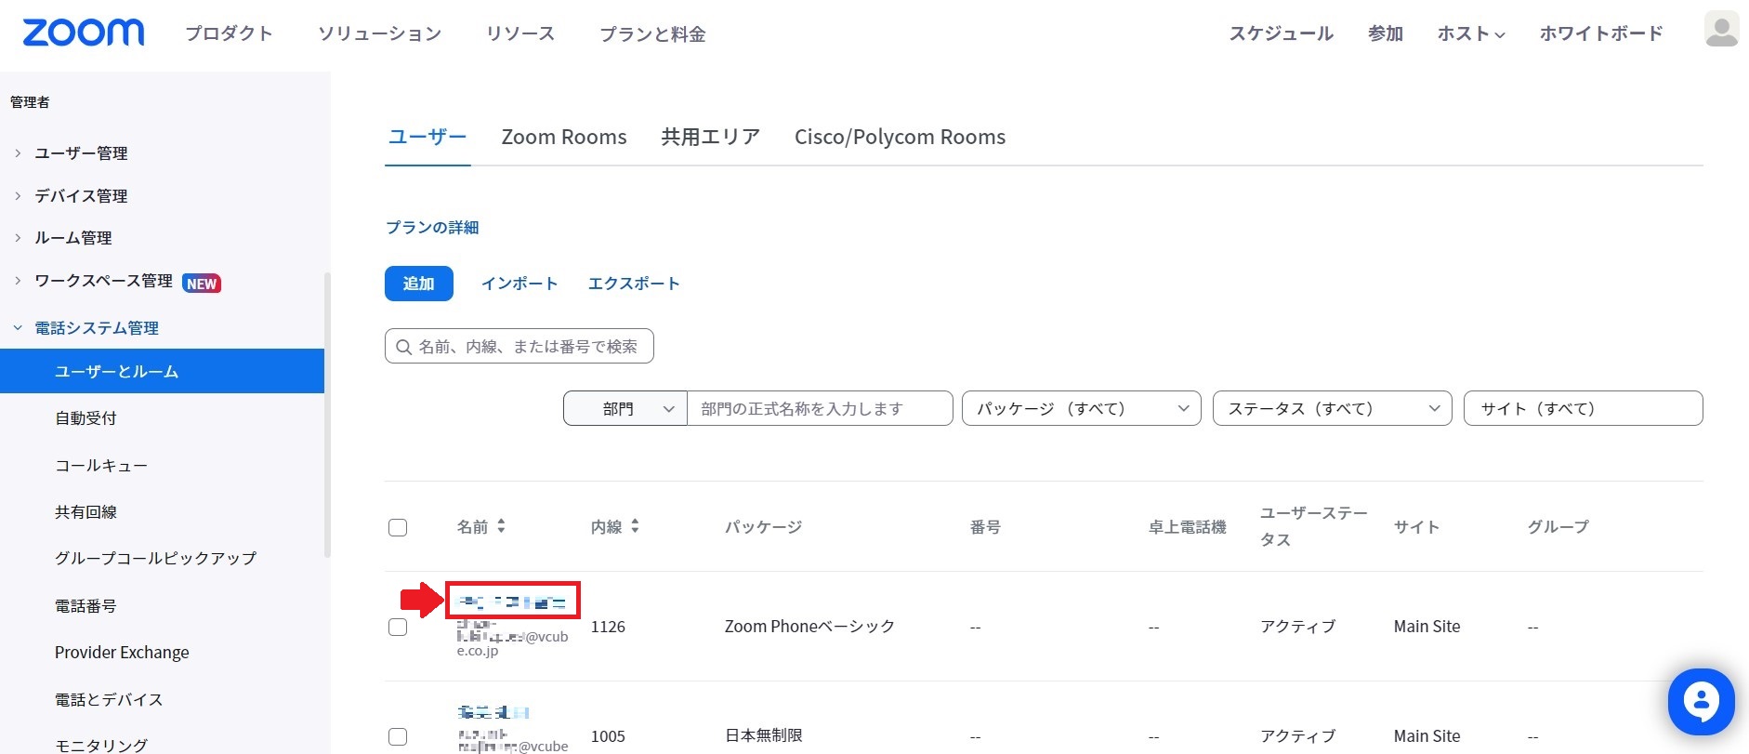Click the 1005 extension cell
1749x754 pixels.
[608, 736]
